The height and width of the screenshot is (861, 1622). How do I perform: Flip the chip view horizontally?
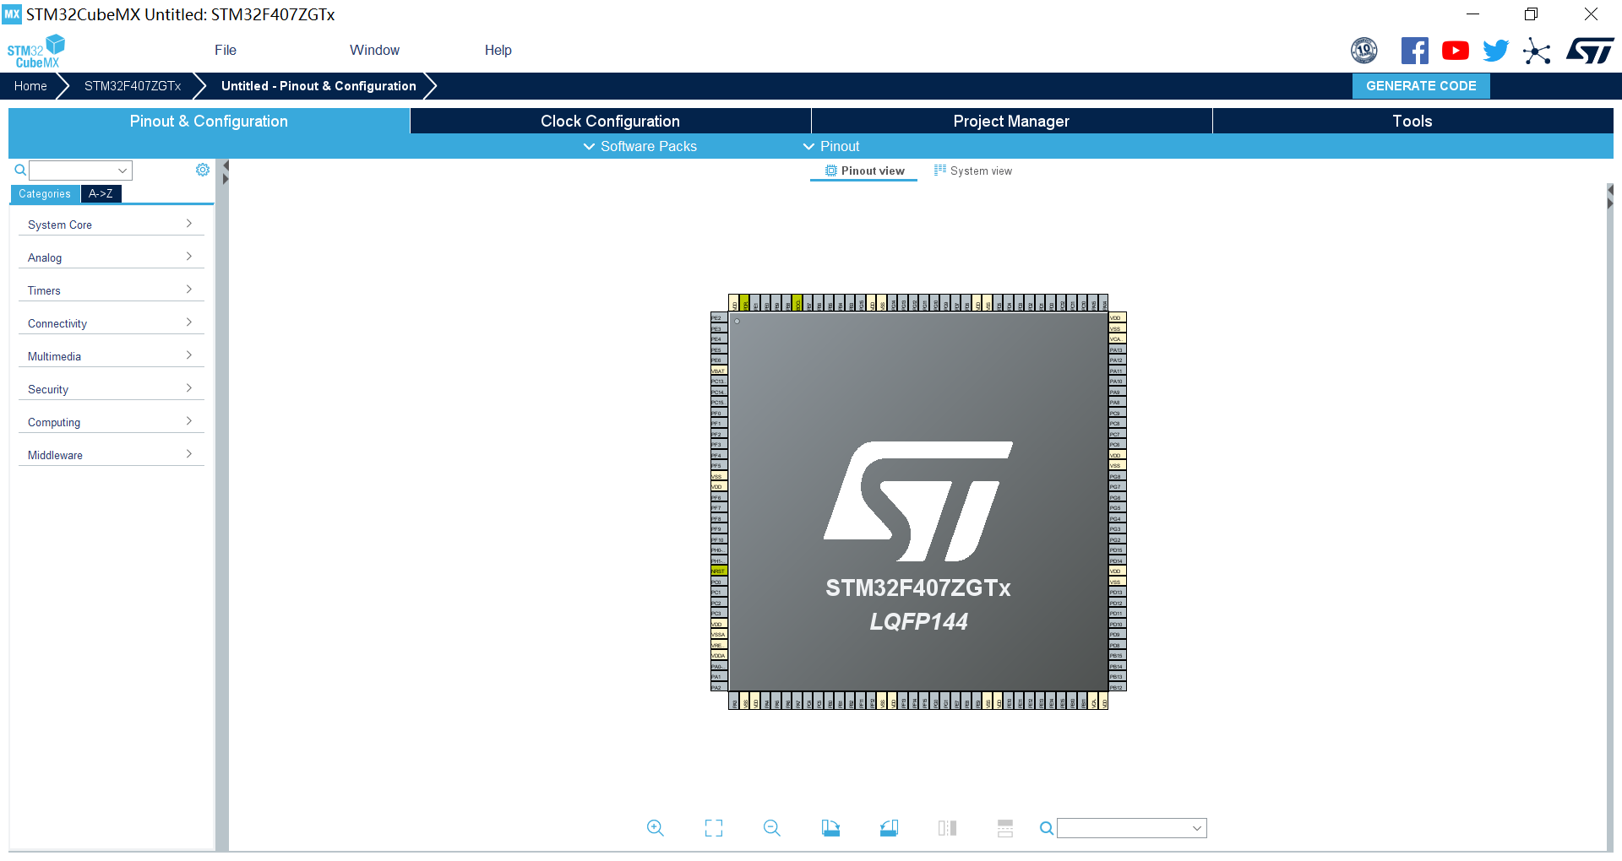click(947, 828)
